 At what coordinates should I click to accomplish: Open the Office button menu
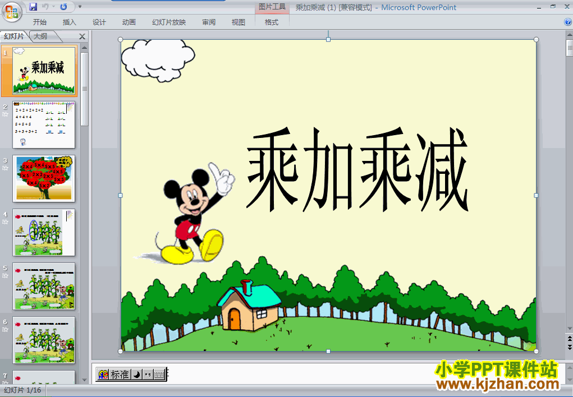click(x=12, y=12)
